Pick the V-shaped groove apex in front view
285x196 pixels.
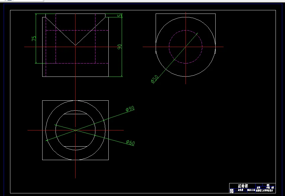(x=75, y=45)
